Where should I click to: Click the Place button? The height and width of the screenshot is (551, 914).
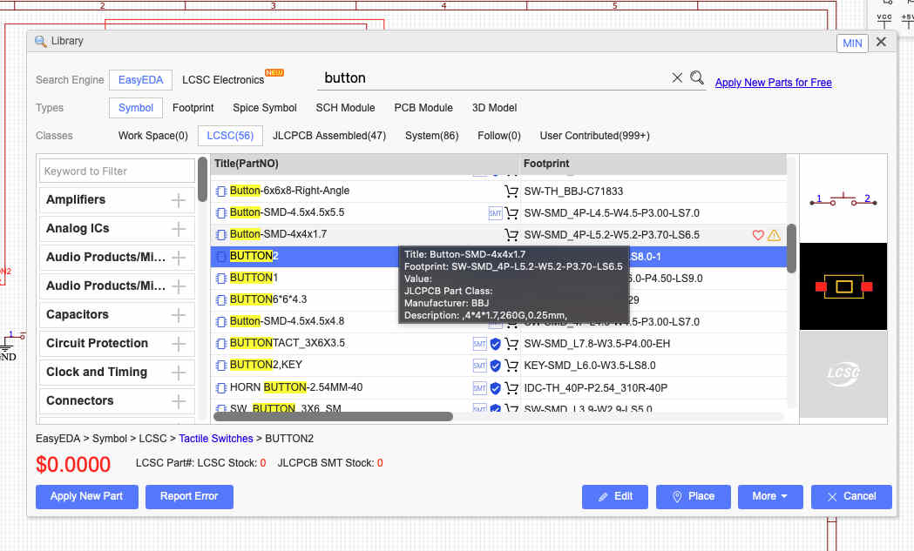tap(693, 496)
